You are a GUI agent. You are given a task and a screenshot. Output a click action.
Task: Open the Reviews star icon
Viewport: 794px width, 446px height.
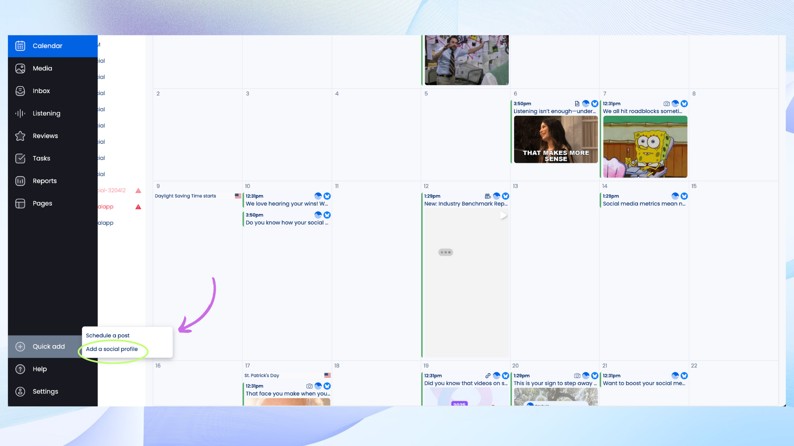pyautogui.click(x=20, y=136)
